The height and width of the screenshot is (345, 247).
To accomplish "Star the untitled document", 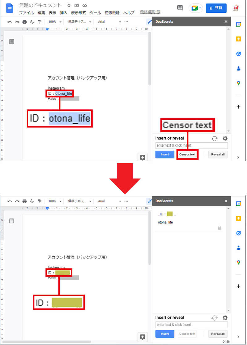I will (x=69, y=5).
